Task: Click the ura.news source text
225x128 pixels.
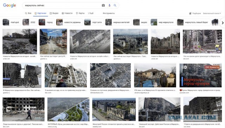Action: [187, 127]
